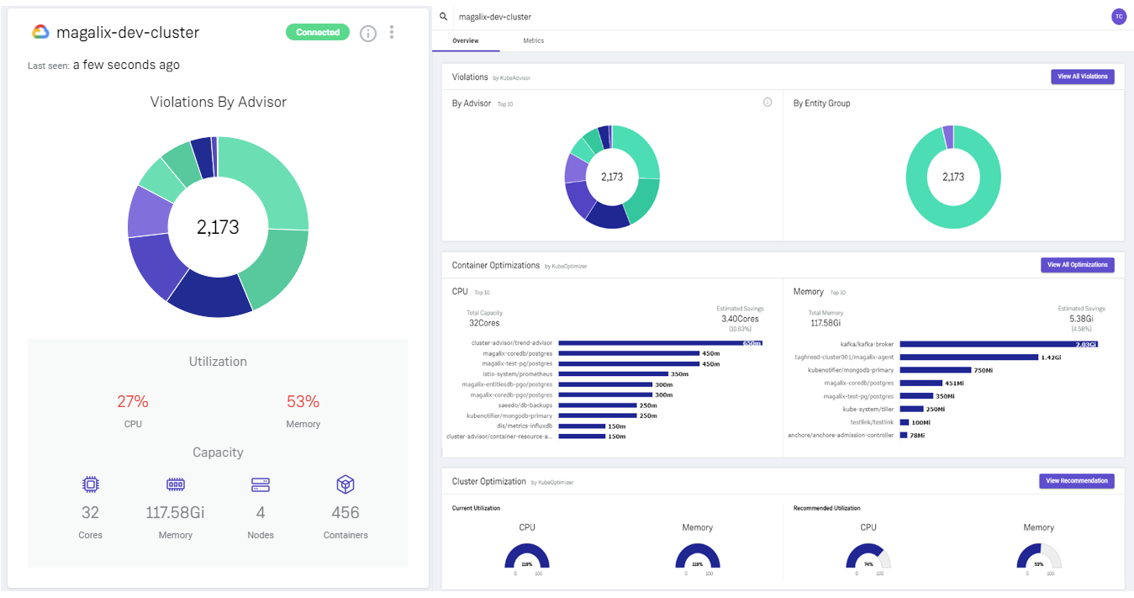Click the taghreed-cluster001/magalix-agent row label
1134x598 pixels.
pos(844,357)
